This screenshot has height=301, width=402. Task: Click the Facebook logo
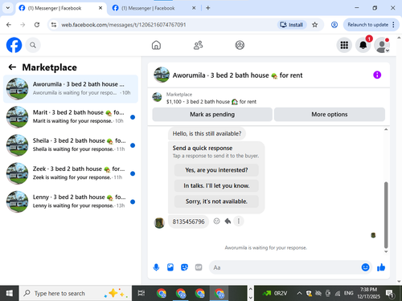point(14,45)
